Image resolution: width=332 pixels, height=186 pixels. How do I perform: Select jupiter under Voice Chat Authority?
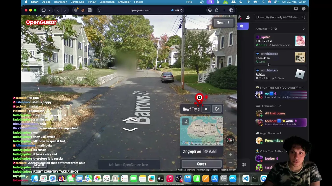pos(270,159)
